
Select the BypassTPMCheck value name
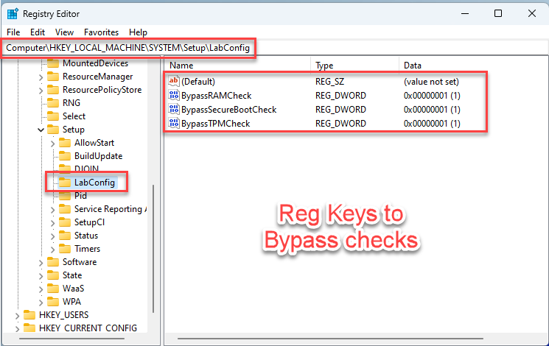point(216,124)
